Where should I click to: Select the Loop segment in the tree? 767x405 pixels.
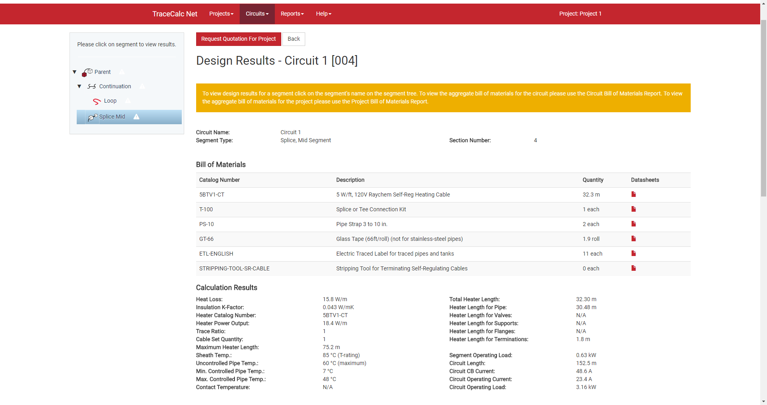click(x=110, y=101)
